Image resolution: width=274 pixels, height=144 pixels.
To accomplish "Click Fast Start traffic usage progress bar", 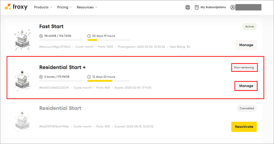I will (x=61, y=40).
